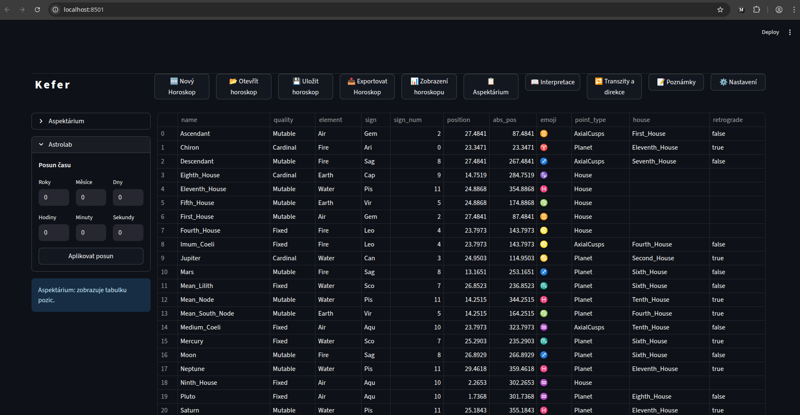Open the Poznámky notes button
Viewport: 800px width, 415px height.
coord(676,82)
